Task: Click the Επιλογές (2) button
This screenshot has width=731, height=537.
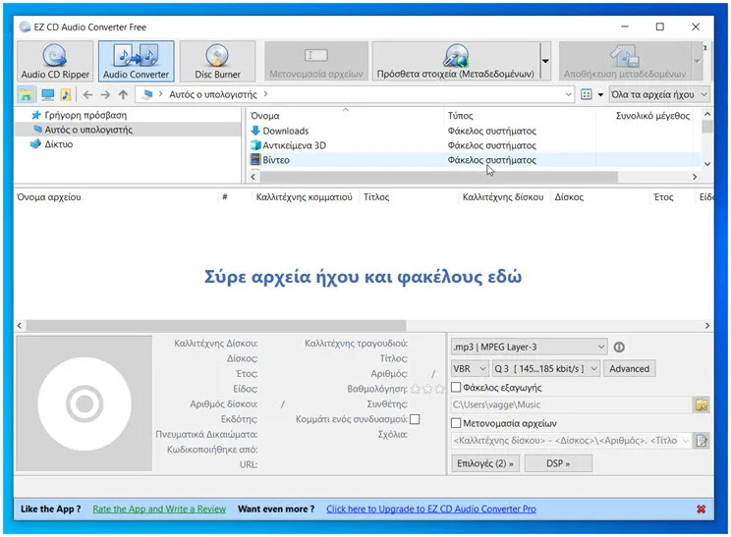Action: 484,463
